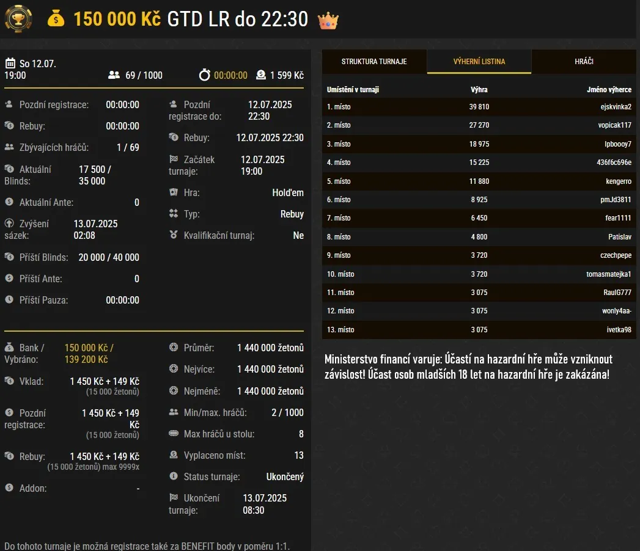The height and width of the screenshot is (551, 640).
Task: Click the buy-in icon beside 1 599 Kč
Action: click(x=261, y=75)
